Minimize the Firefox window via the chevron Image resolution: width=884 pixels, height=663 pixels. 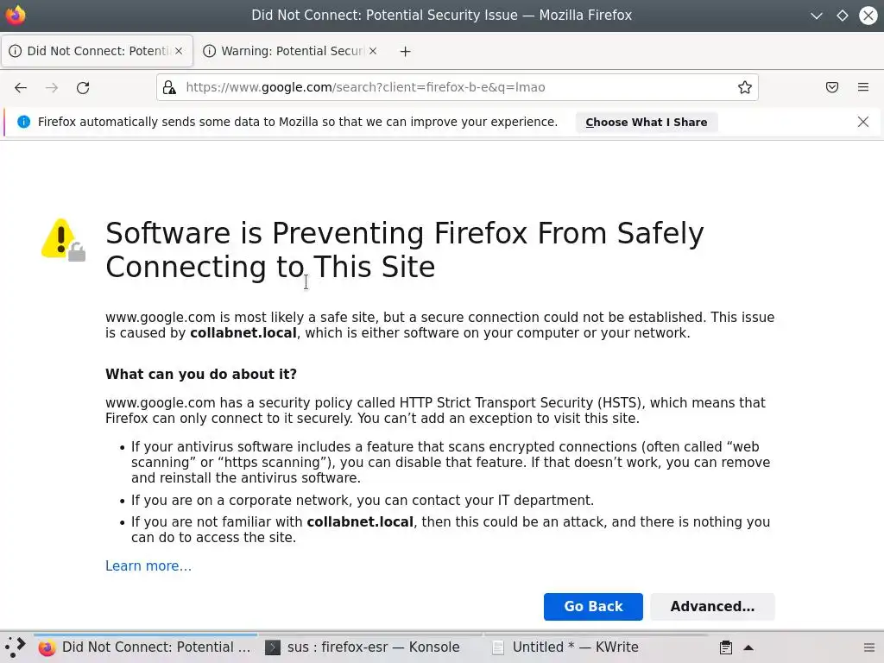click(817, 16)
